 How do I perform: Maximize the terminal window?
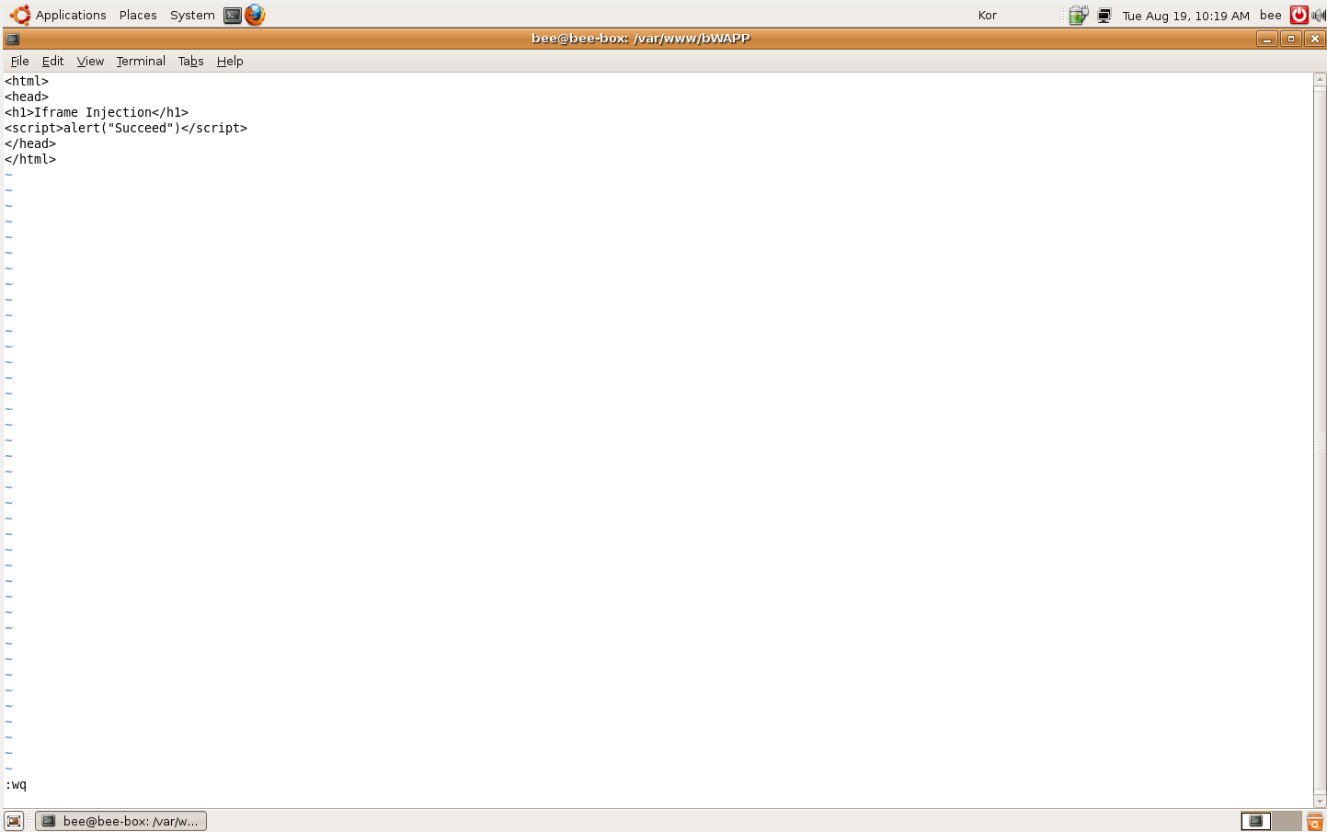[1291, 39]
